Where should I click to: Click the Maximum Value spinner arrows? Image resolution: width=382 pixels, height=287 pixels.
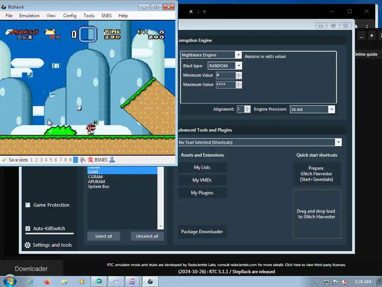(239, 84)
